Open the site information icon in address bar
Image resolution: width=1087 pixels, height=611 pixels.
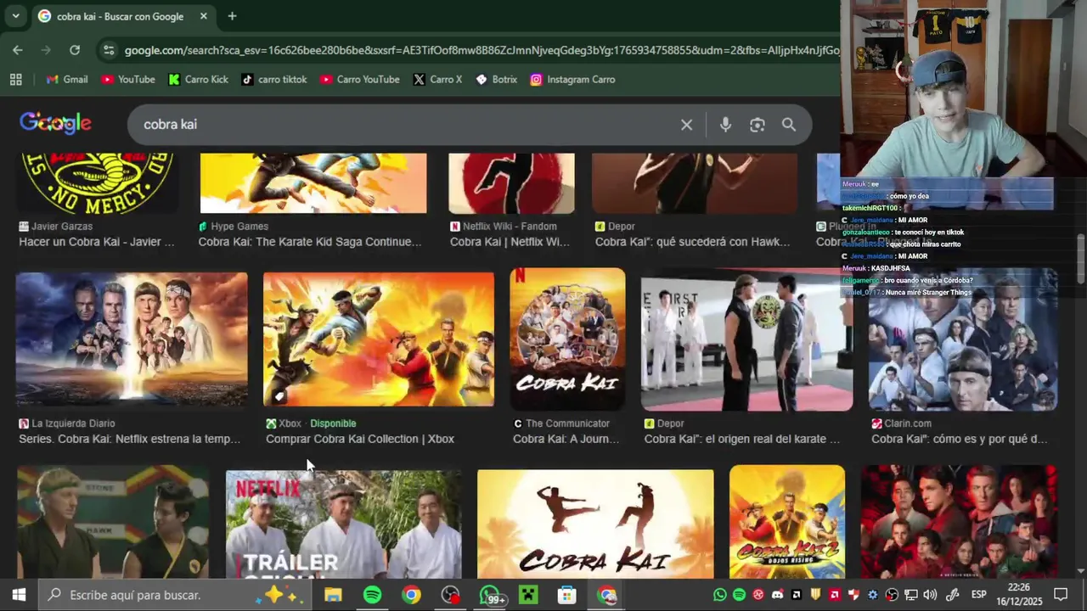point(109,50)
